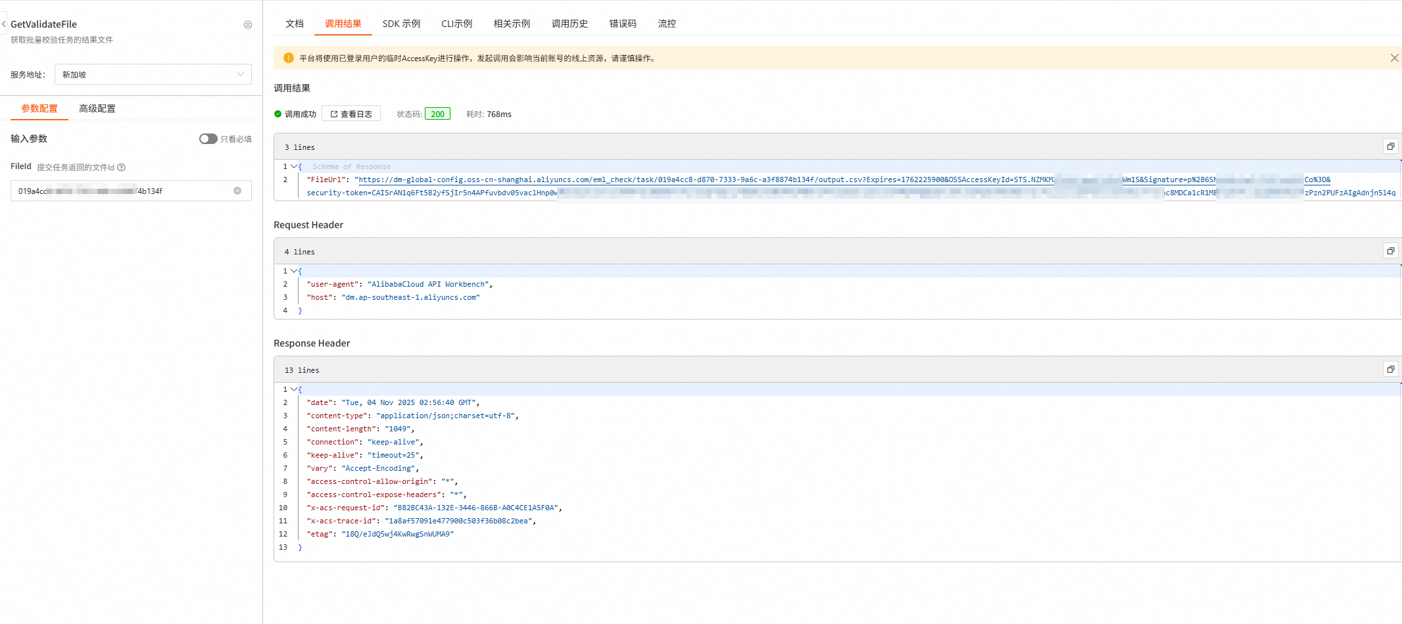
Task: Click the x-acs-trace-id header line
Action: pyautogui.click(x=422, y=521)
